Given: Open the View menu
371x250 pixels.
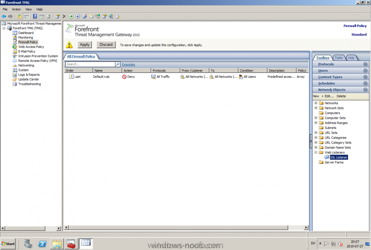Looking at the screenshot, I should pyautogui.click(x=29, y=9).
